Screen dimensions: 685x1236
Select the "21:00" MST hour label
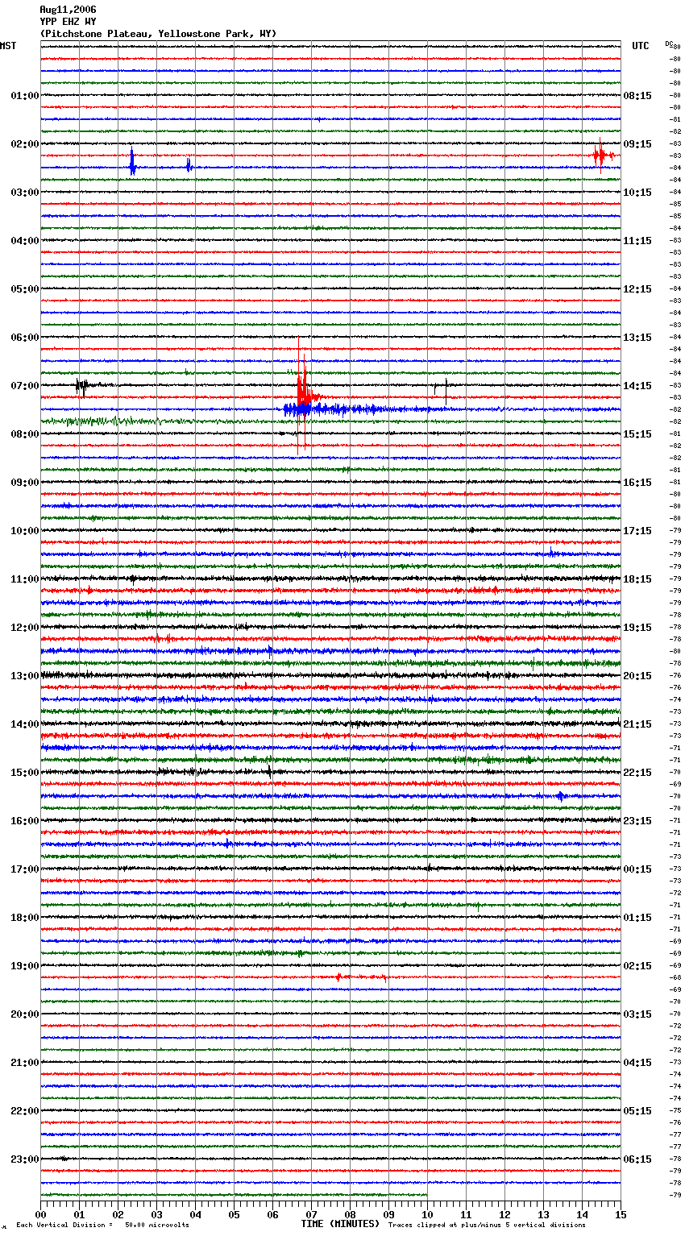25,1063
